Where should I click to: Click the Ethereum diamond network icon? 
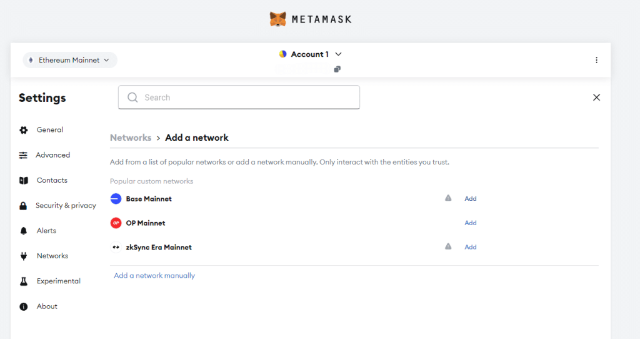tap(31, 60)
